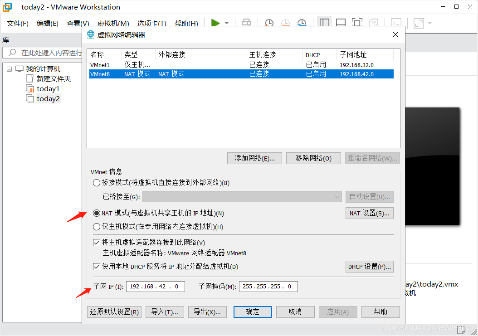The image size is (478, 336).
Task: Select the VMnet8 network row
Action: [241, 74]
